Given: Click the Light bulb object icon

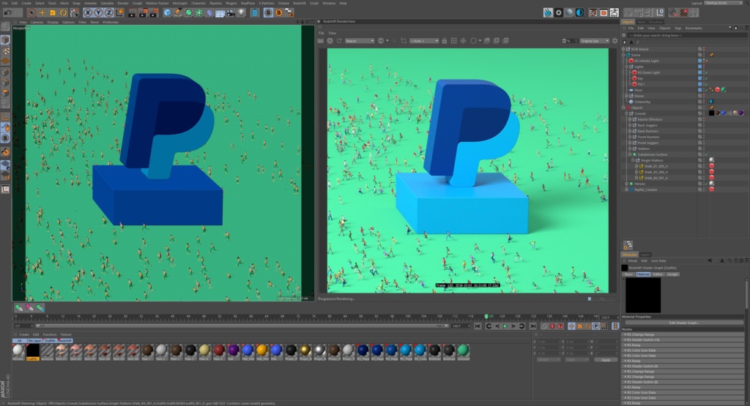Looking at the screenshot, I should click(242, 13).
